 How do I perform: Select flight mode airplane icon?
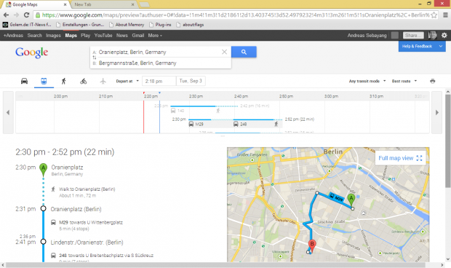point(103,81)
